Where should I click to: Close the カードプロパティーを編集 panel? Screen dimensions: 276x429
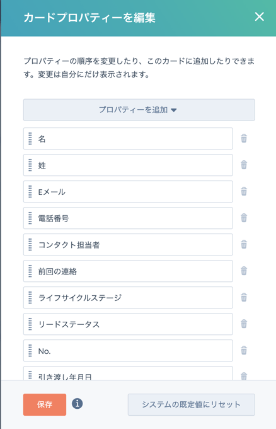click(260, 16)
